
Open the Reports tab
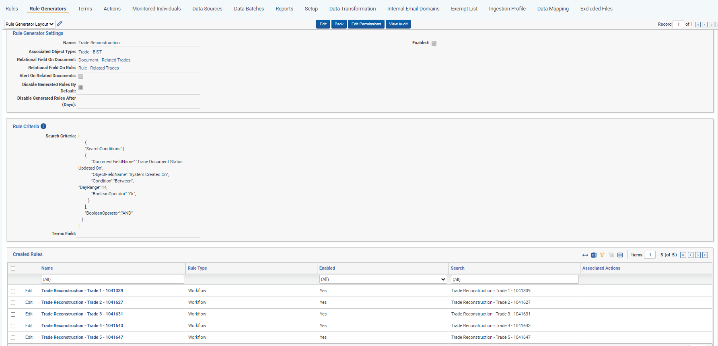pyautogui.click(x=284, y=8)
